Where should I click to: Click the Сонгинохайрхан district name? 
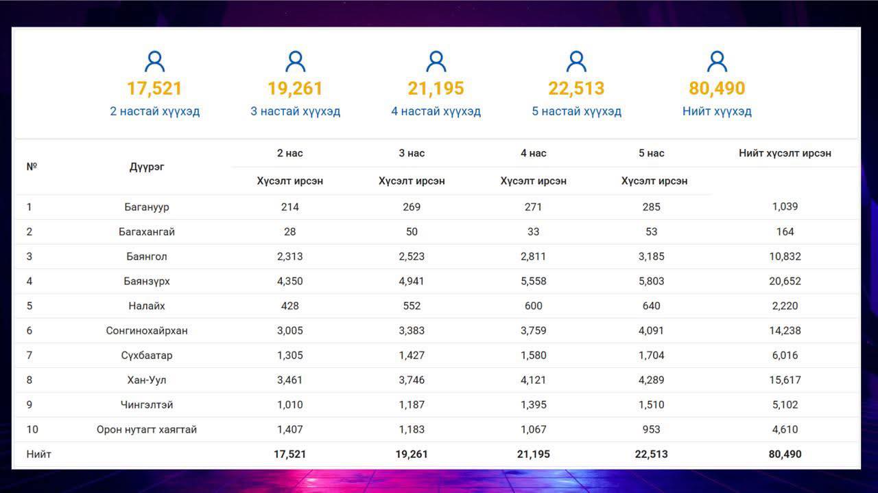click(x=147, y=330)
